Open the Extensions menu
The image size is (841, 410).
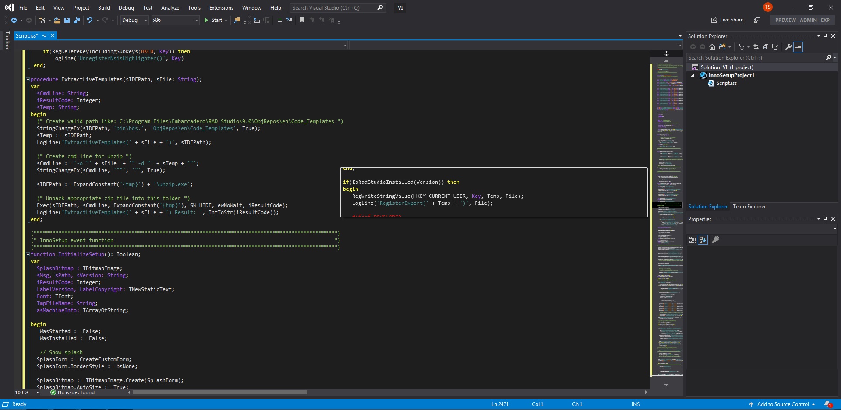[x=221, y=8]
